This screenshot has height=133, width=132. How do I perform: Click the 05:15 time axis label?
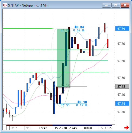pos(13,128)
